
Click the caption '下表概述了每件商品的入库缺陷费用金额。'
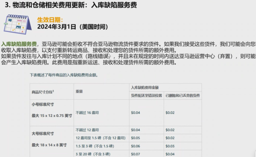click(64, 75)
